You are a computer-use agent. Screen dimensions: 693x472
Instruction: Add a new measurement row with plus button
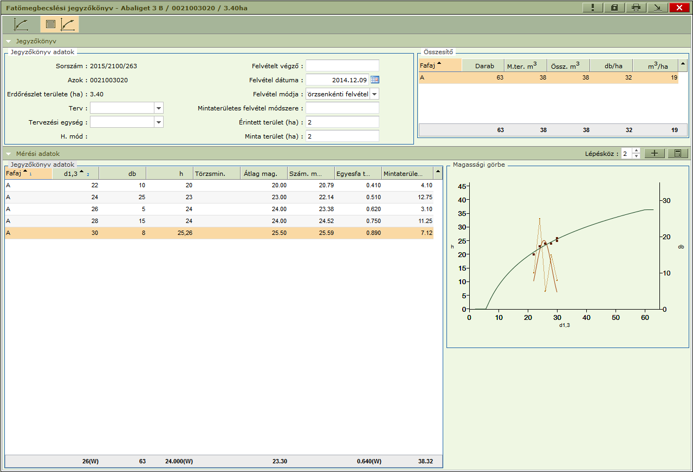pos(655,153)
